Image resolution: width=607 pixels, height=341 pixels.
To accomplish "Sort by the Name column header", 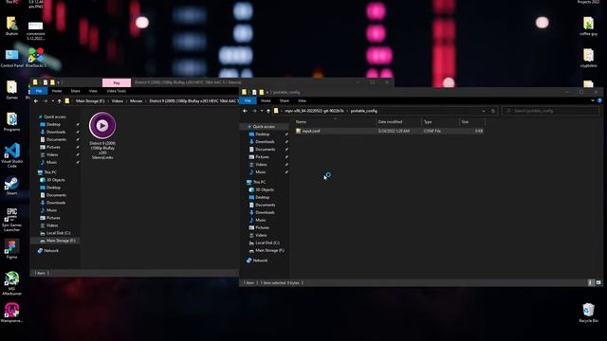I will click(335, 122).
